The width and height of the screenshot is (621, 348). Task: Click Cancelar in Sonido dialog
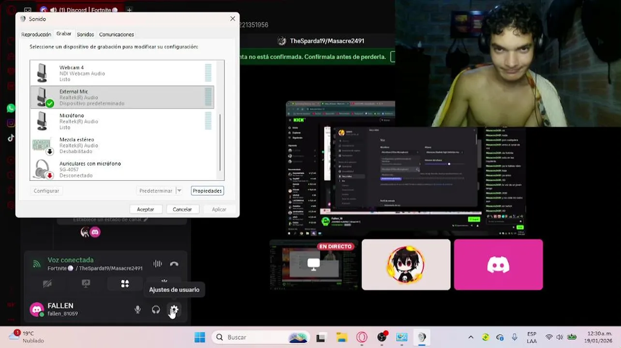182,209
